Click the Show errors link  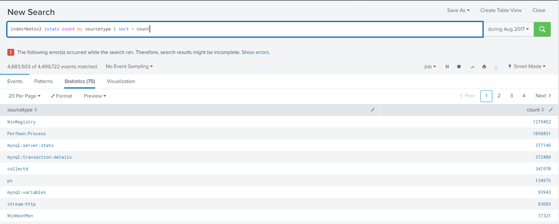point(255,52)
